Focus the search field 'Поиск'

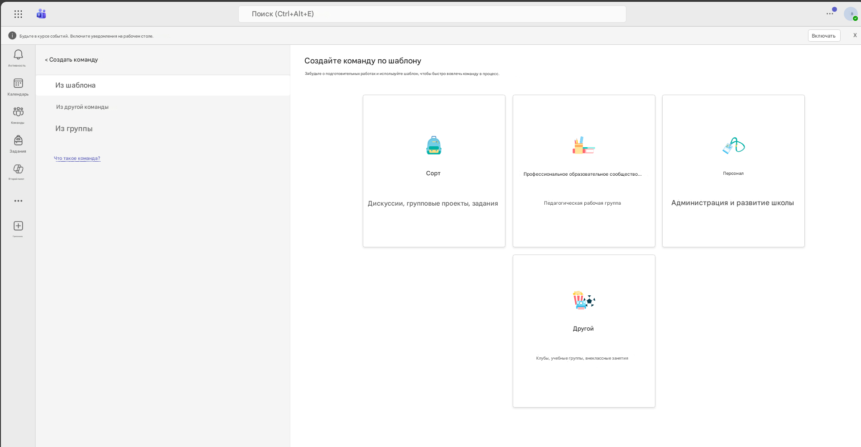[x=432, y=14]
